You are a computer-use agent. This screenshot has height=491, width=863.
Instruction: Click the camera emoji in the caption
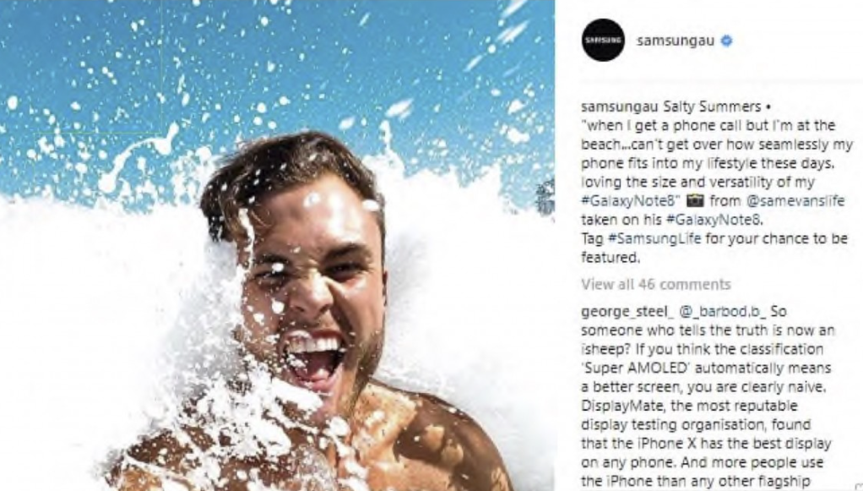click(x=695, y=200)
